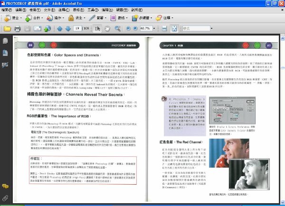This screenshot has width=285, height=206.
Task: Open the zoom percentage dropdown arrow
Action: coord(154,28)
